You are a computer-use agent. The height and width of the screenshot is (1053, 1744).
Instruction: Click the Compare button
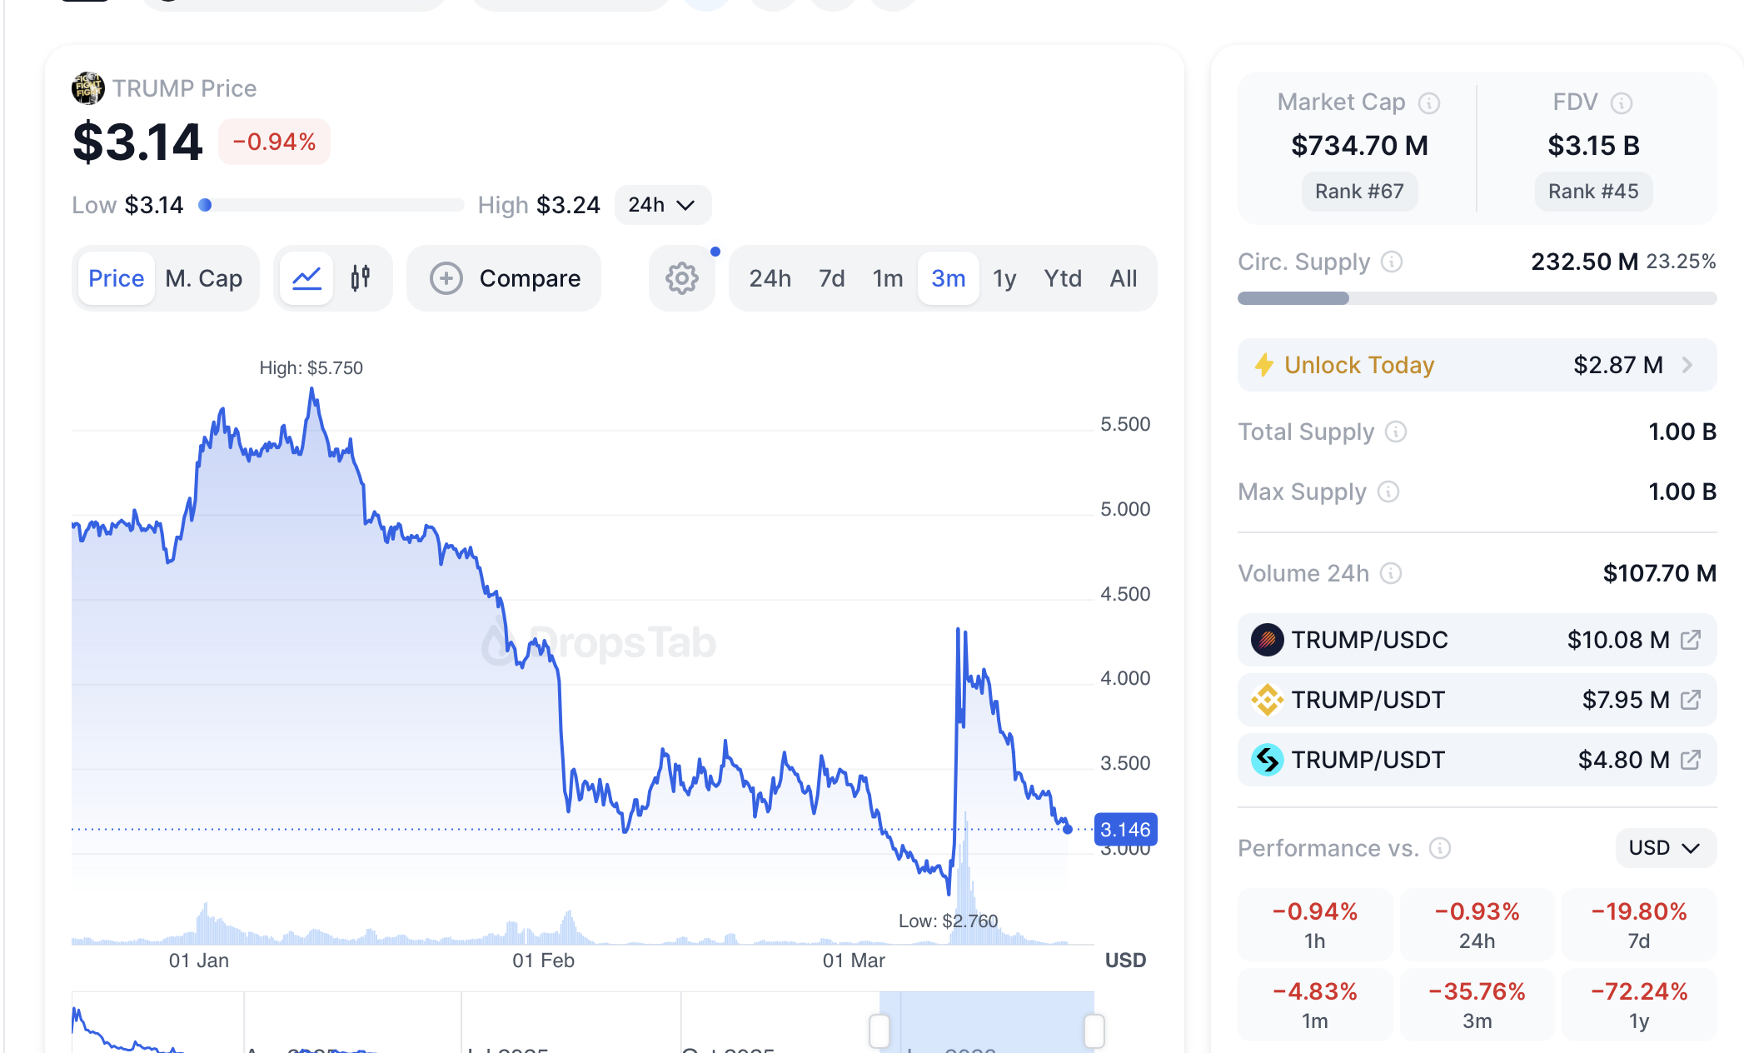pos(504,278)
